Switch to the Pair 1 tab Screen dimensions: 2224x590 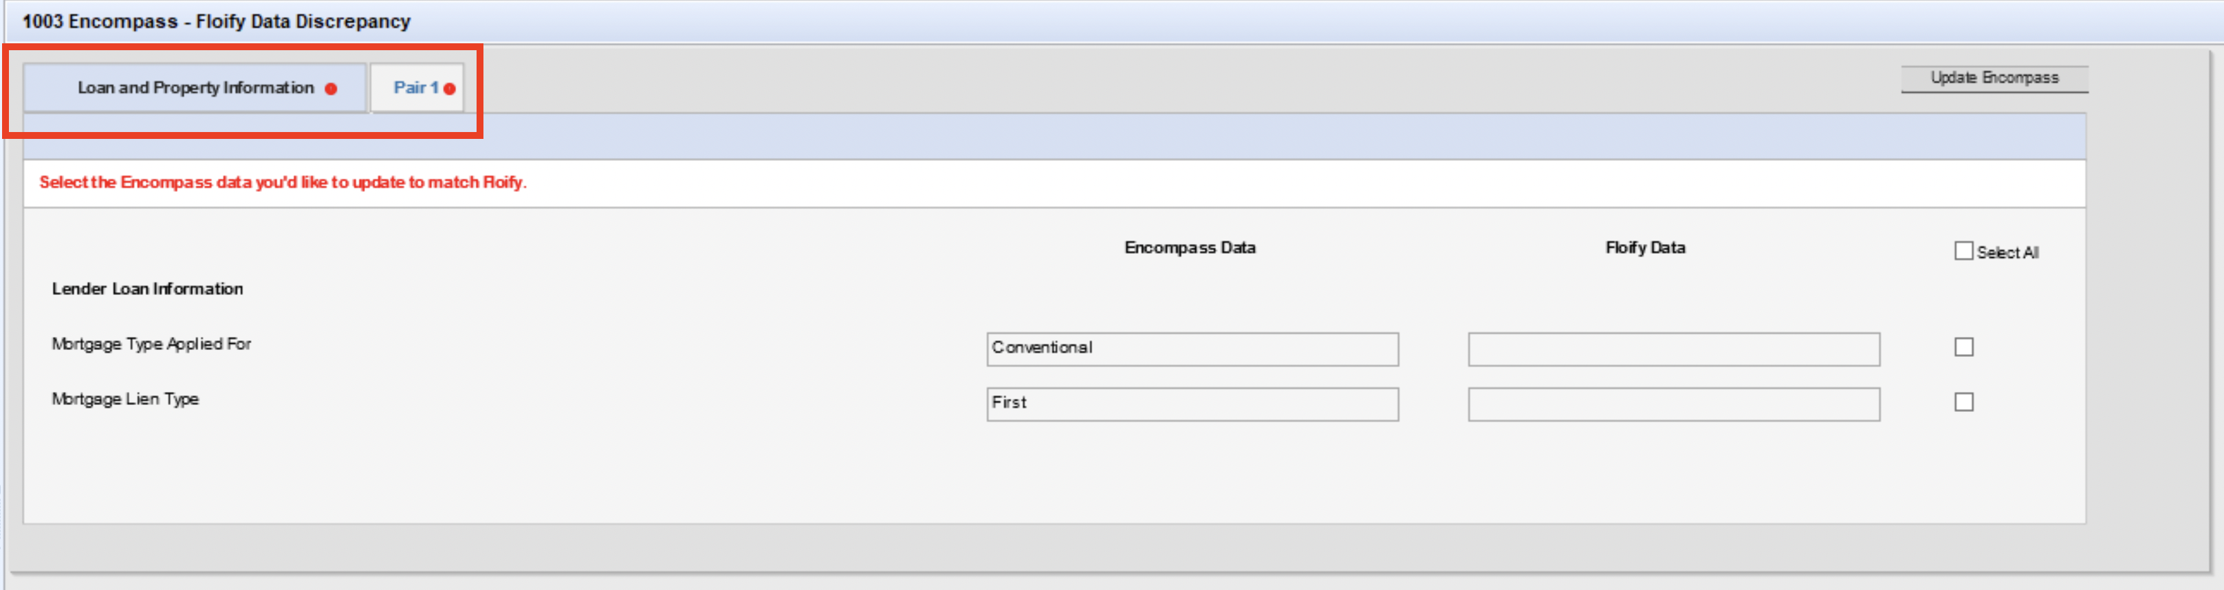coord(418,87)
